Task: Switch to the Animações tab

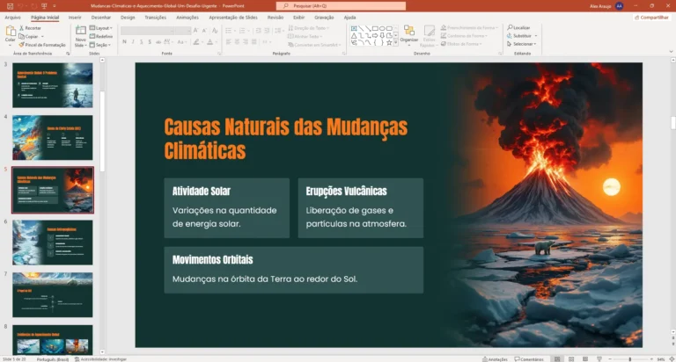Action: coord(187,18)
